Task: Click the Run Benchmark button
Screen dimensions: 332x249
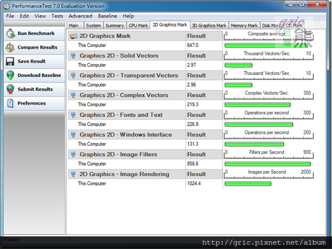Action: [34, 33]
